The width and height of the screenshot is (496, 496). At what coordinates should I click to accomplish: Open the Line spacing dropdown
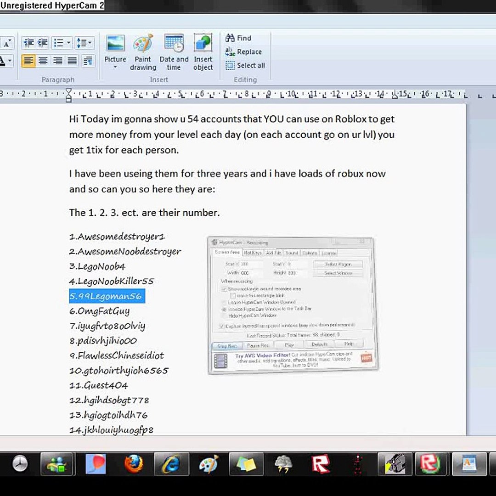(85, 43)
